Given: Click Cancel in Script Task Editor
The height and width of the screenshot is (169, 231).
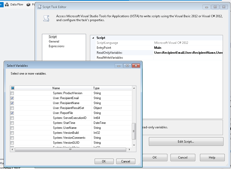Looking at the screenshot, I should [x=183, y=158].
